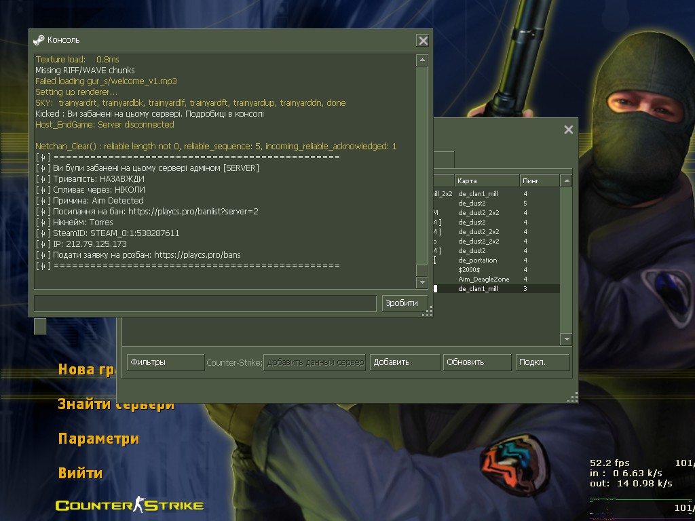This screenshot has height=521, width=695.
Task: Select the Aim_DeagleZone server row
Action: coord(496,279)
